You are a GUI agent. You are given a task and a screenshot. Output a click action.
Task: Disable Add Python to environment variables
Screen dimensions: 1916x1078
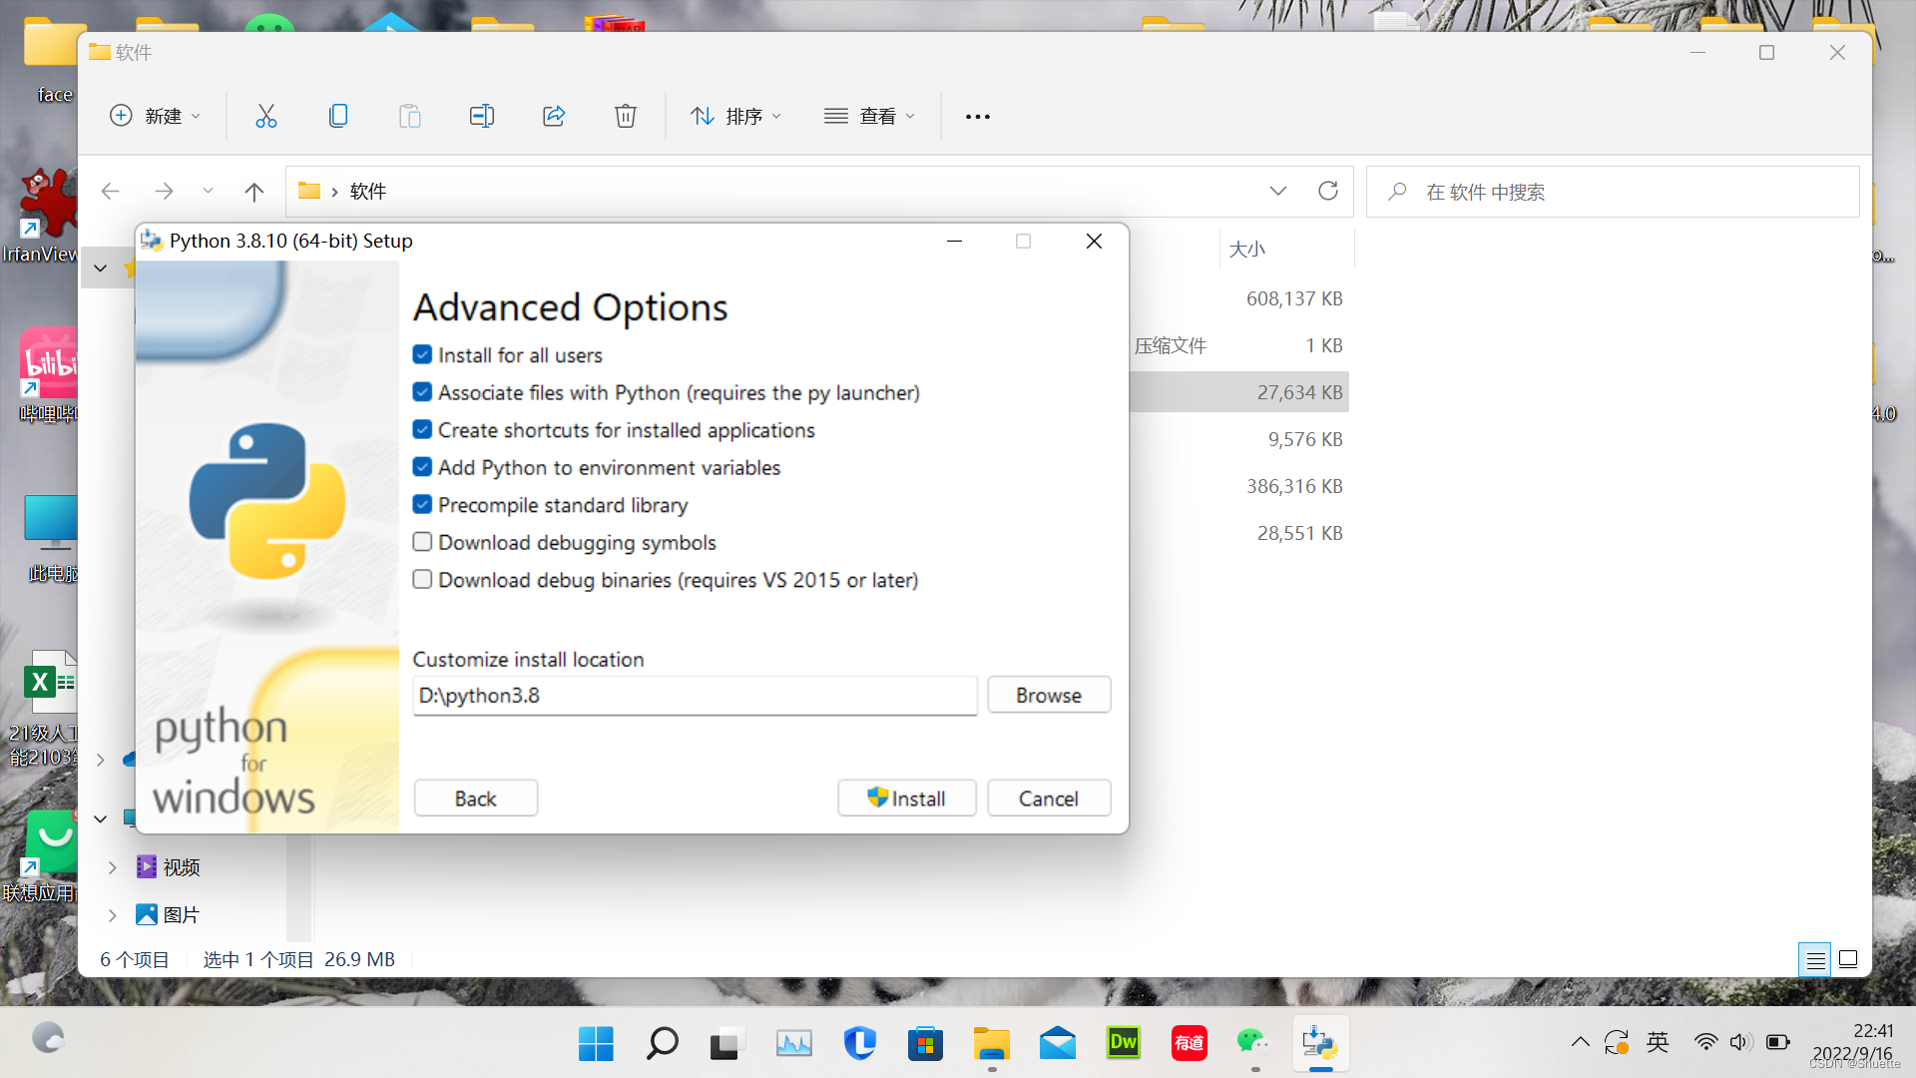(x=423, y=467)
